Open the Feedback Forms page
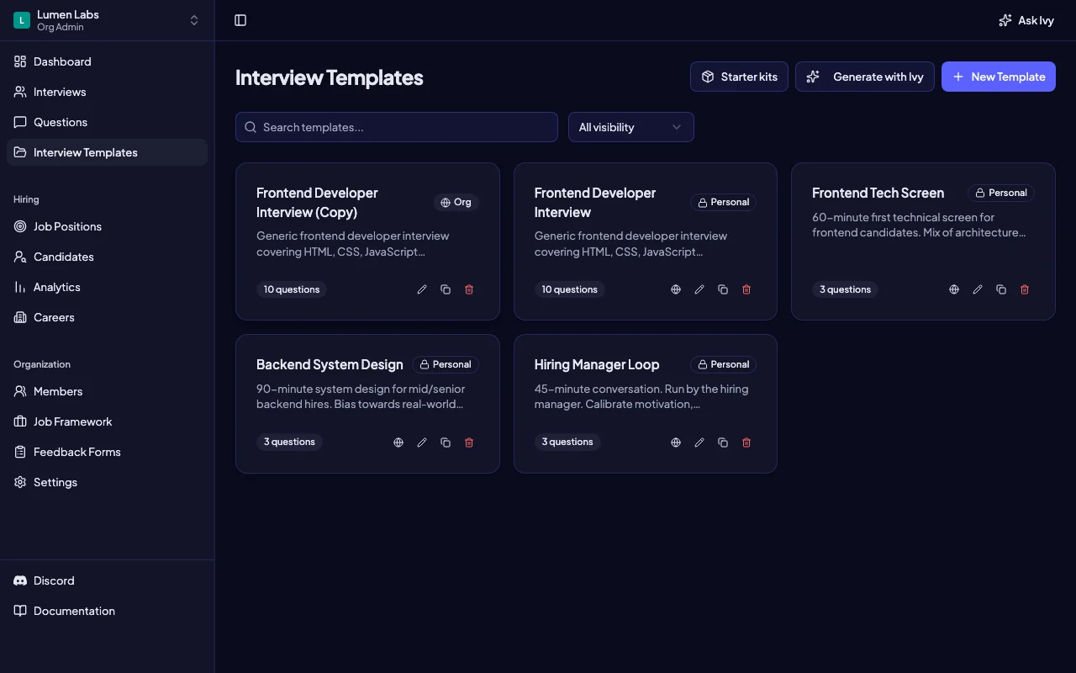1076x673 pixels. click(108, 452)
